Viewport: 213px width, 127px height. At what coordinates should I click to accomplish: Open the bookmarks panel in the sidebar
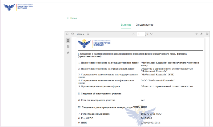click(x=68, y=47)
